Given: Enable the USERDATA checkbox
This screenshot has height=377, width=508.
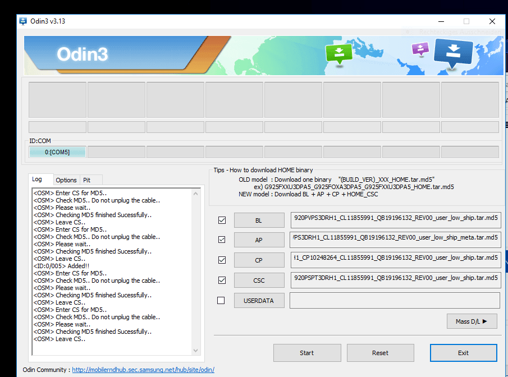Looking at the screenshot, I should point(221,301).
